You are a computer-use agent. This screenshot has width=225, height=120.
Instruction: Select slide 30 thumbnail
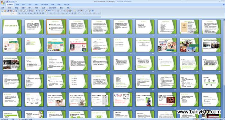tap(211, 63)
